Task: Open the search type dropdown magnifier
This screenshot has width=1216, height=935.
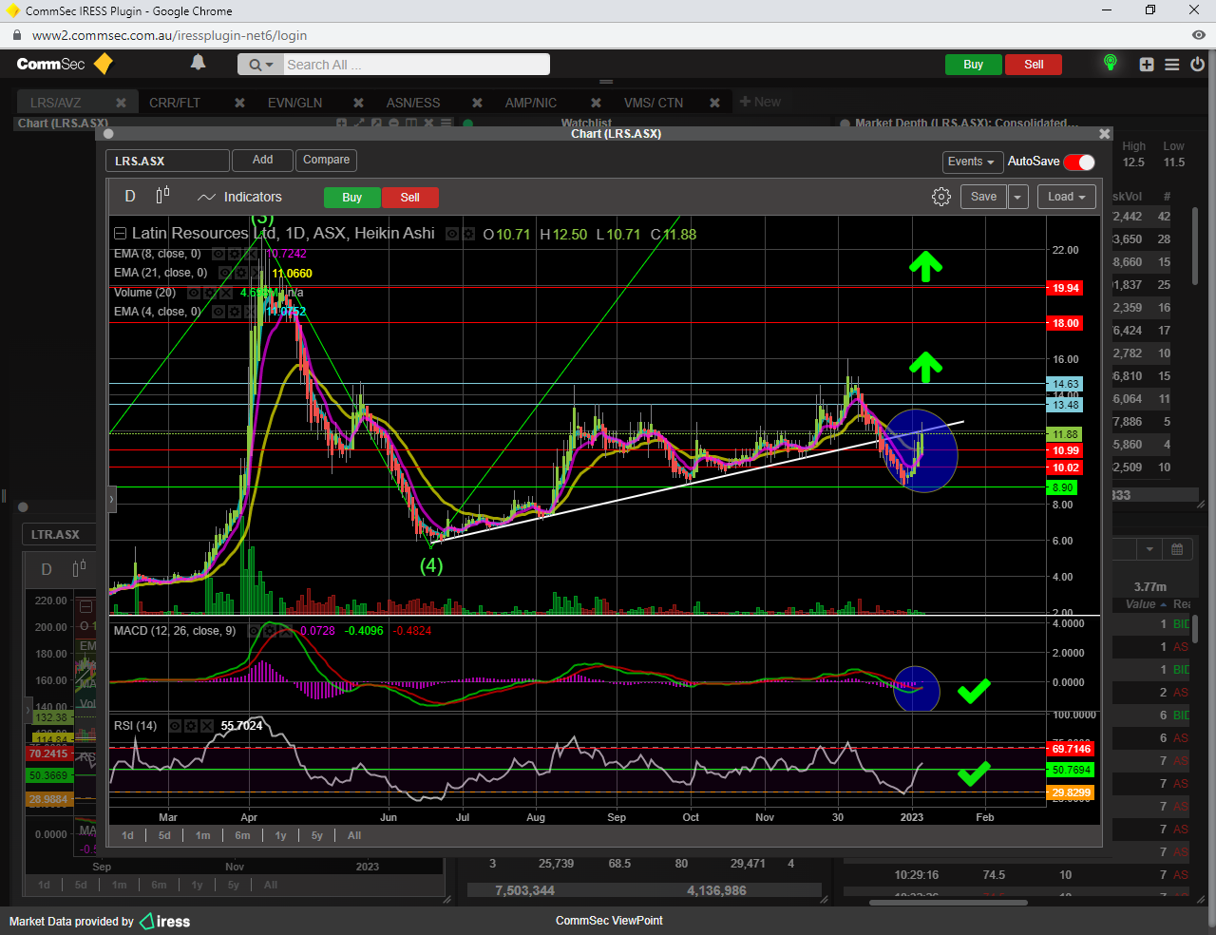Action: click(261, 65)
